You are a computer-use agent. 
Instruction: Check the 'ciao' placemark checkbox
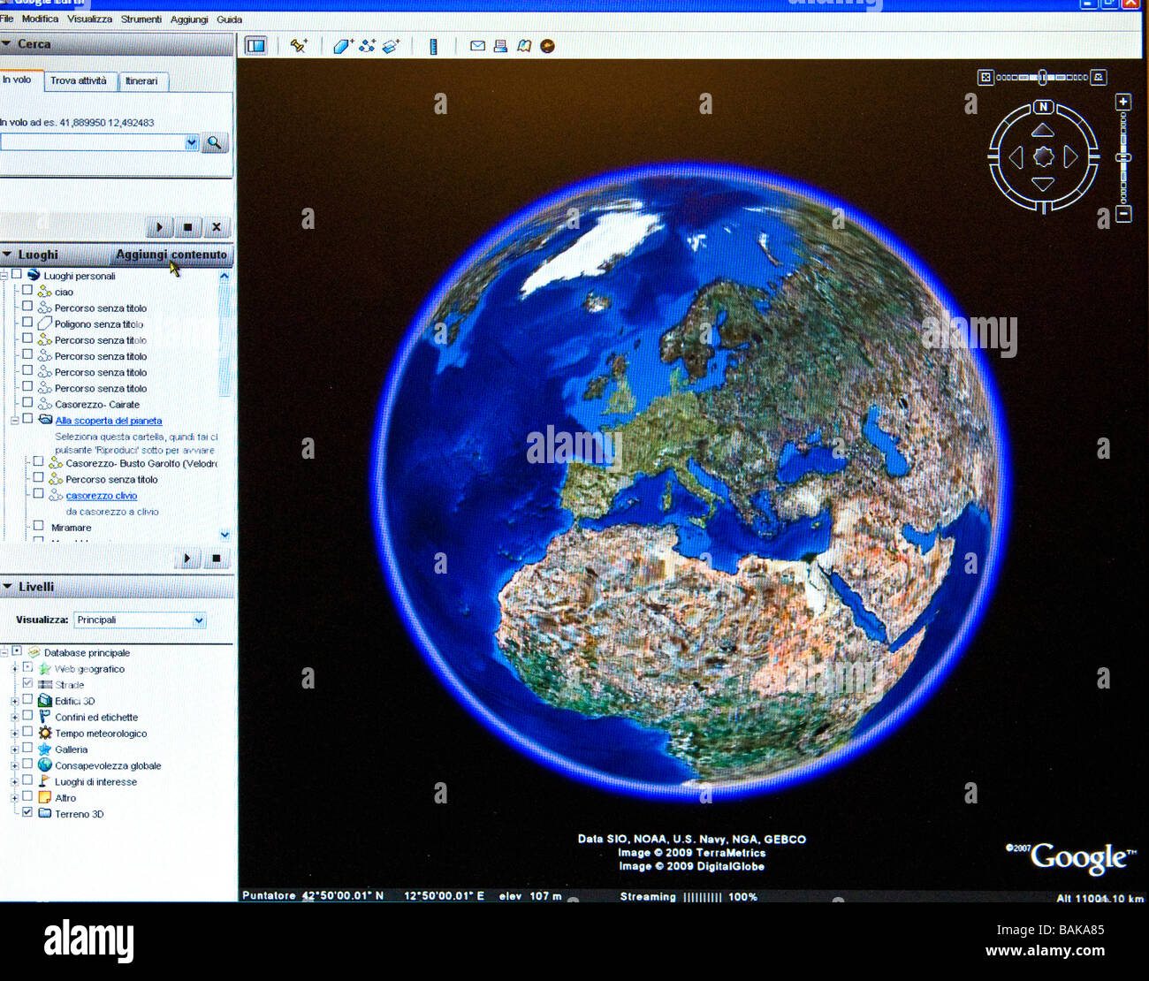[27, 290]
